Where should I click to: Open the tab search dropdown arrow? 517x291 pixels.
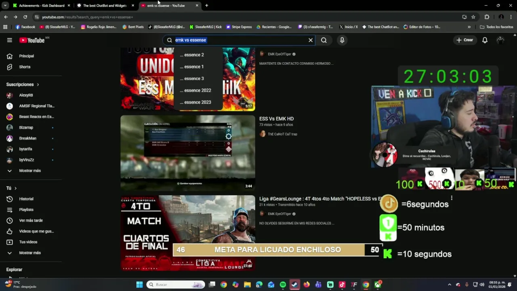click(5, 6)
